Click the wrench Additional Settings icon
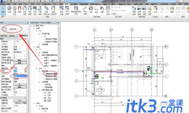The height and width of the screenshot is (113, 189). pos(85,10)
